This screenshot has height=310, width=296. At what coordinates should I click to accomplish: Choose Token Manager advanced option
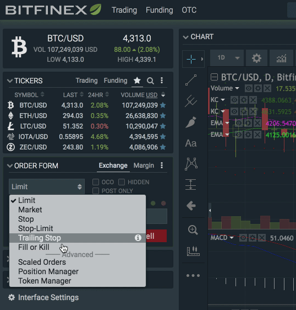pyautogui.click(x=78, y=281)
